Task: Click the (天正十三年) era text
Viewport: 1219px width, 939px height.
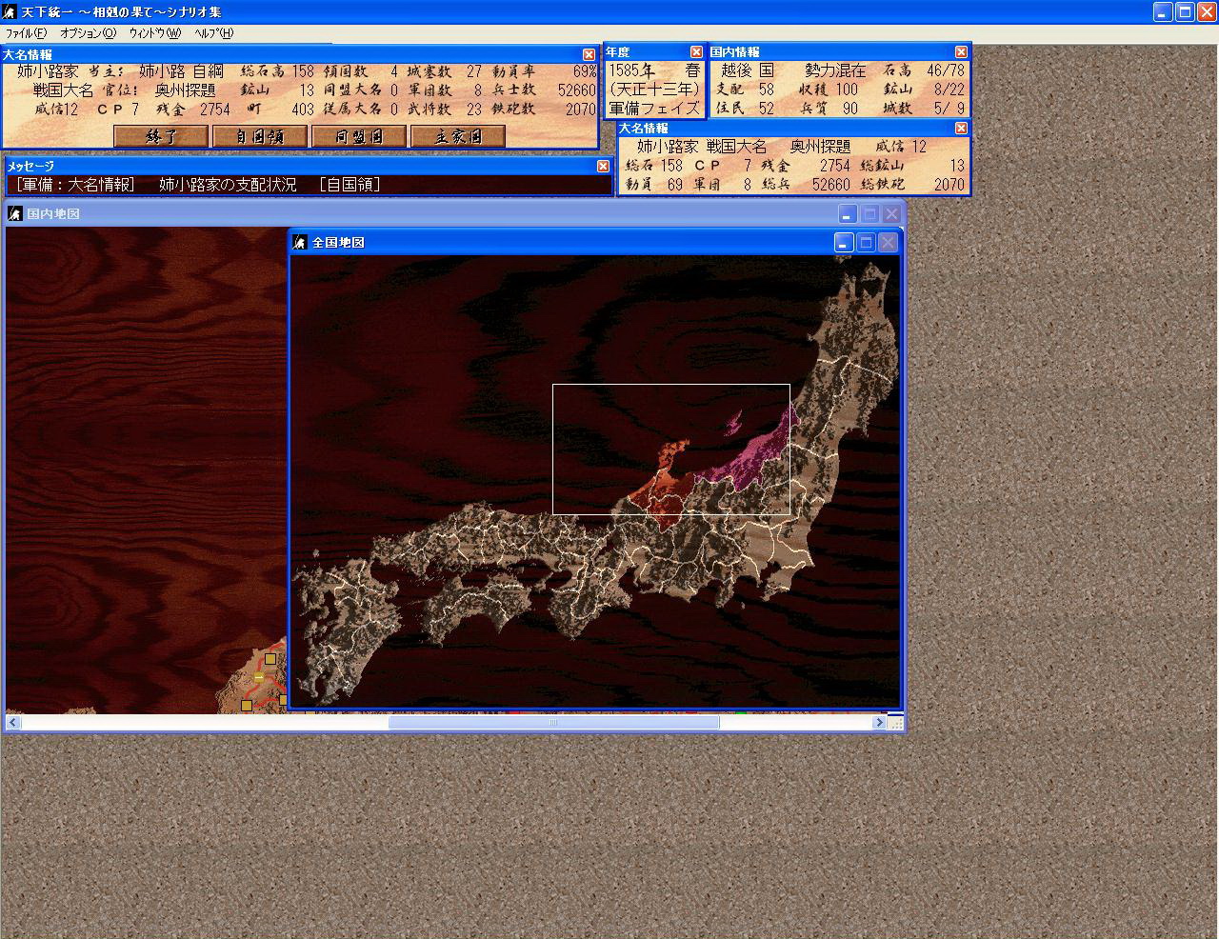Action: [655, 90]
